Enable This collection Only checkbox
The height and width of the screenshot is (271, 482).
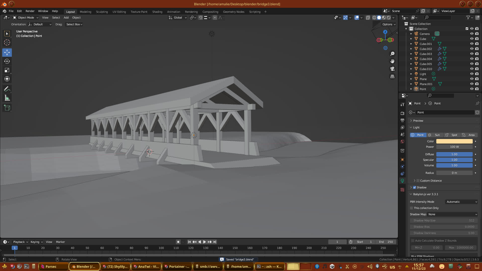click(x=411, y=208)
